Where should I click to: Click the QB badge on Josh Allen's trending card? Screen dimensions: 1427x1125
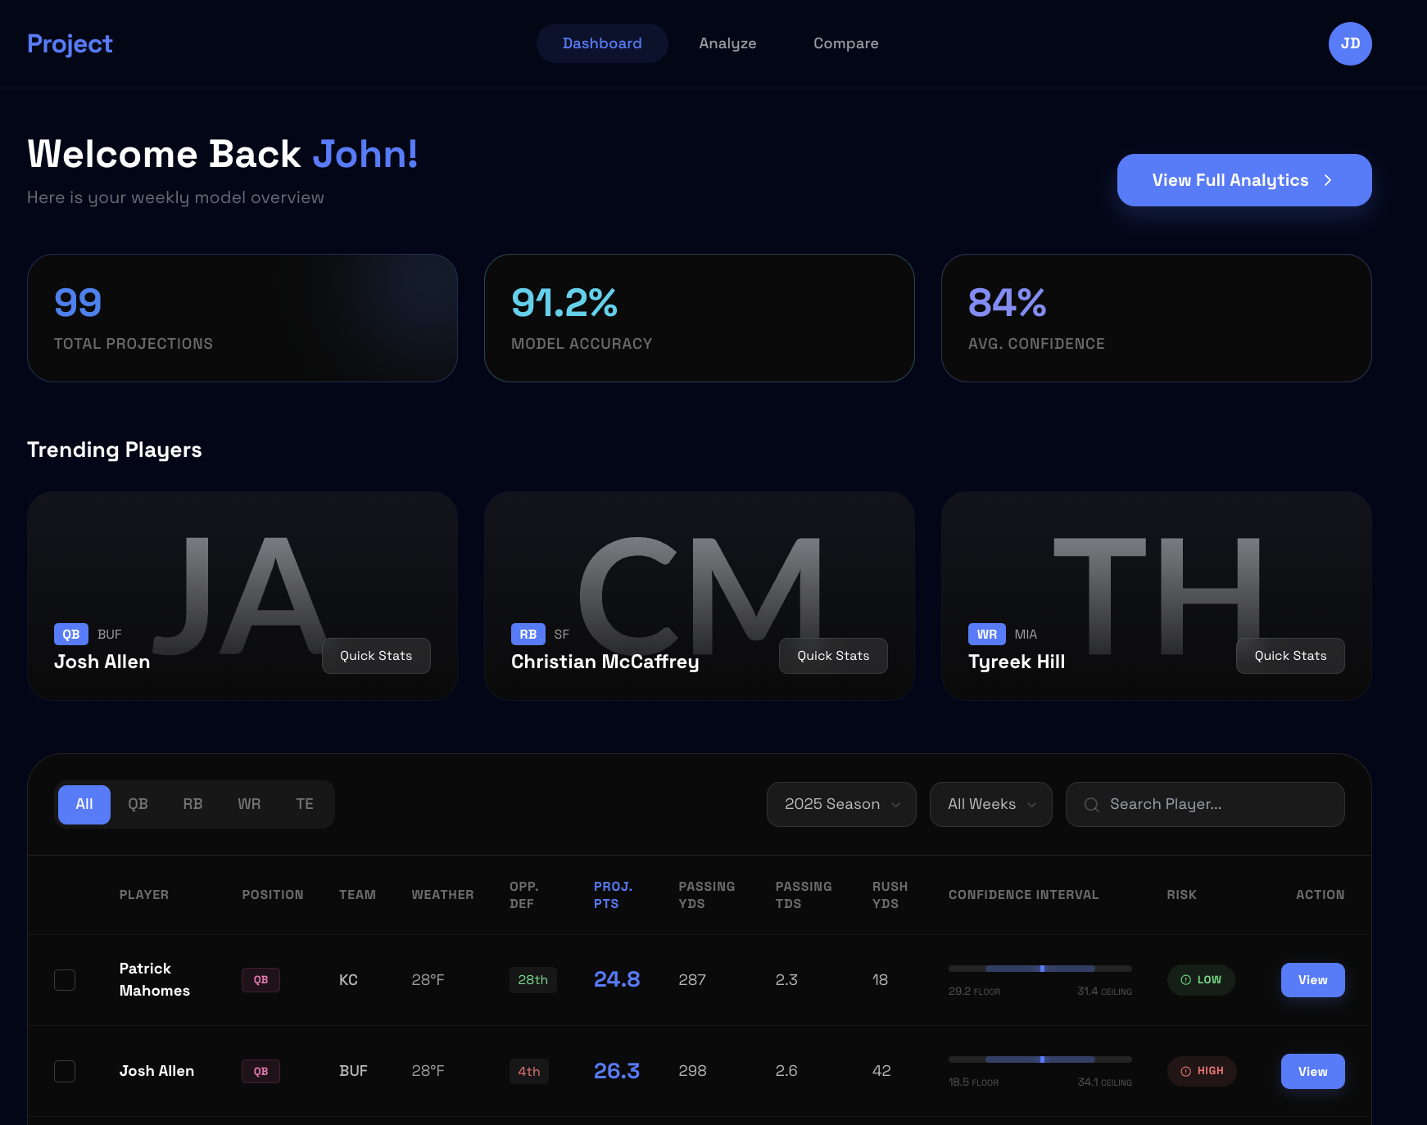(x=70, y=634)
